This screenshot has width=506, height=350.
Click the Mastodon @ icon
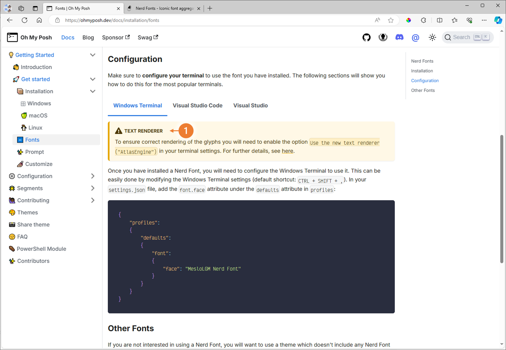click(x=415, y=38)
